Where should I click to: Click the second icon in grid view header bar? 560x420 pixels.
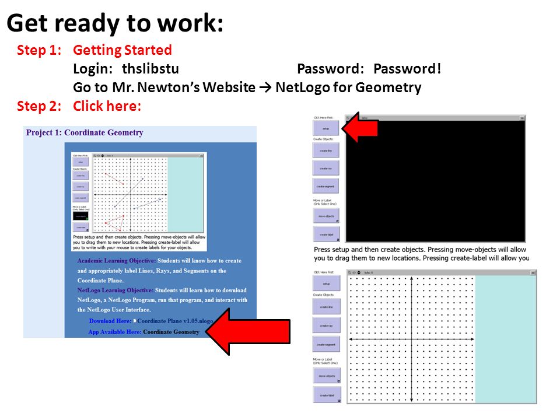(x=354, y=272)
